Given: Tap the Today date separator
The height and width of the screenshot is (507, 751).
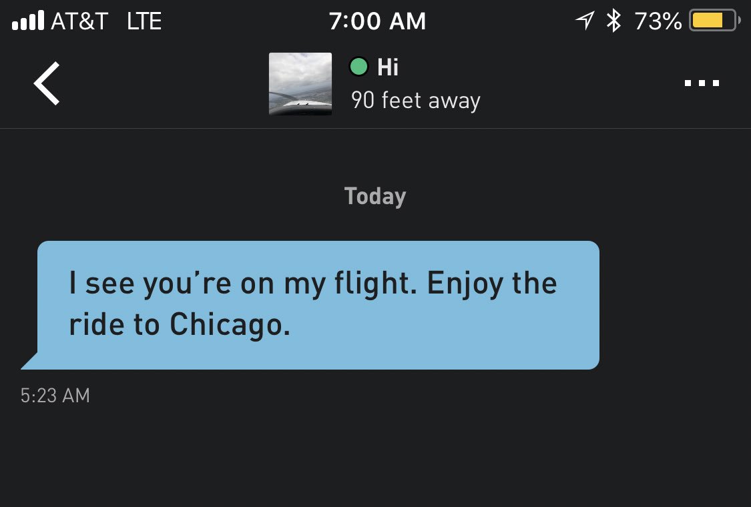Looking at the screenshot, I should coord(375,196).
